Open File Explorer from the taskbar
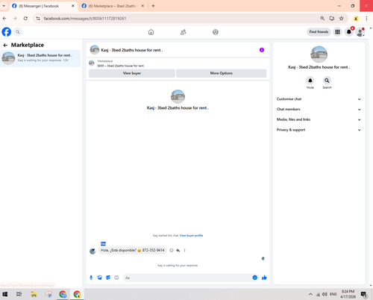Screen dimensions: 373x300 pos(34,294)
